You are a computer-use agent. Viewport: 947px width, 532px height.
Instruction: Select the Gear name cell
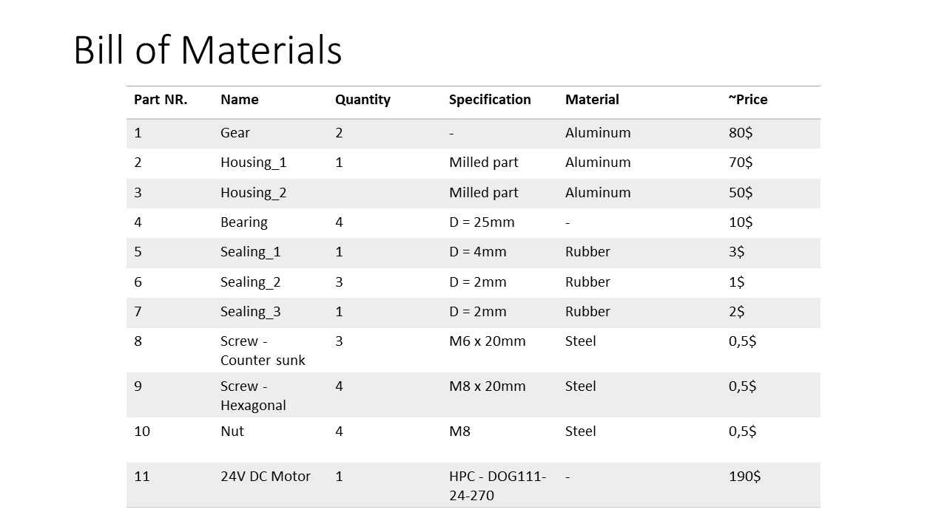point(235,133)
